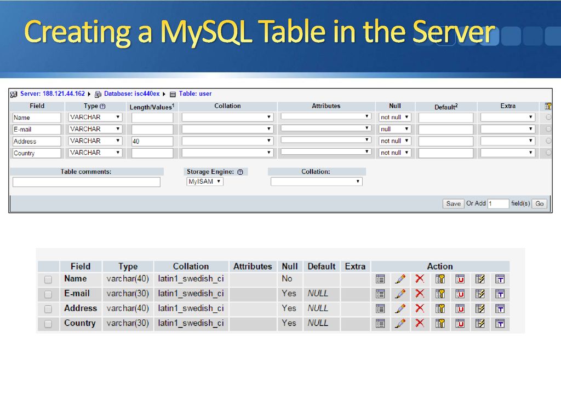Add unique index icon in Address row
The width and height of the screenshot is (561, 420).
point(460,309)
